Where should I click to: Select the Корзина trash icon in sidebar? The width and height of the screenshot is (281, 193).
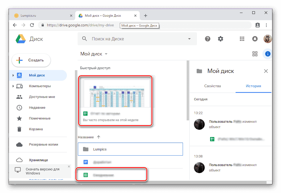pyautogui.click(x=19, y=129)
